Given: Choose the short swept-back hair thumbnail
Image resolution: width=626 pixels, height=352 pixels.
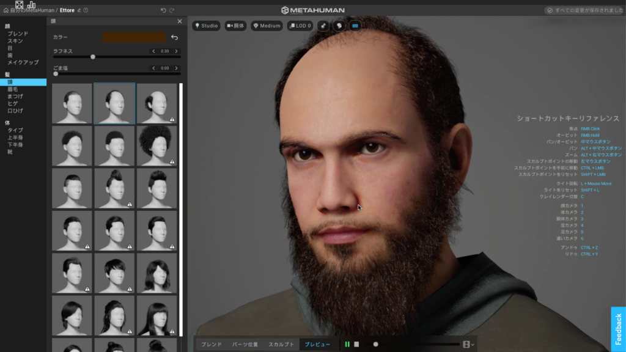Looking at the screenshot, I should pos(72,103).
